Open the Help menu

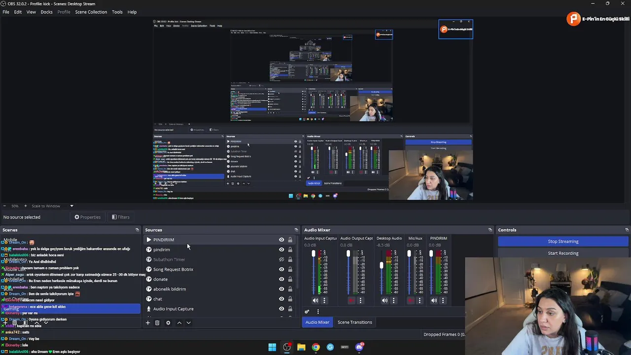132,12
